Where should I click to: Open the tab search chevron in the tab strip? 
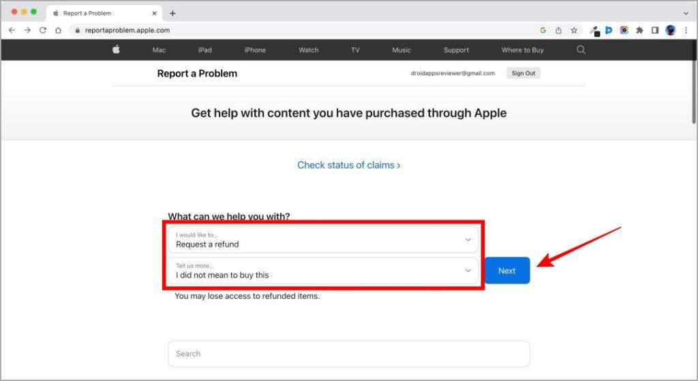tap(686, 14)
